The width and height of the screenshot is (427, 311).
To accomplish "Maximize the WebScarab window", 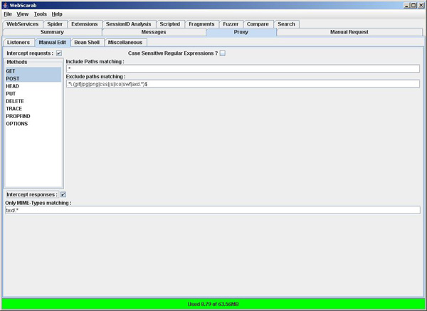I will coord(413,5).
